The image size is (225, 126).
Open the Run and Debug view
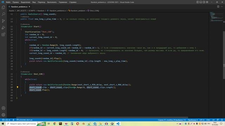coord(3,28)
